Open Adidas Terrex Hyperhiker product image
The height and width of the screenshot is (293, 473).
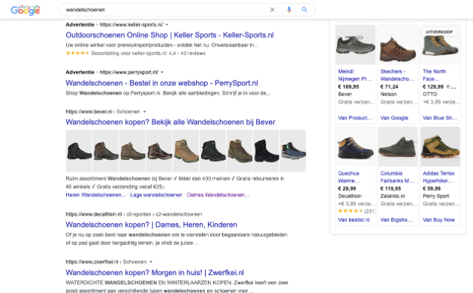pyautogui.click(x=440, y=146)
